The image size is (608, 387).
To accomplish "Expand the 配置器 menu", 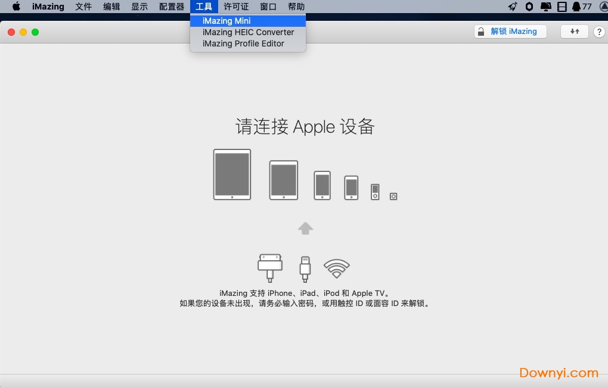I will [x=172, y=7].
